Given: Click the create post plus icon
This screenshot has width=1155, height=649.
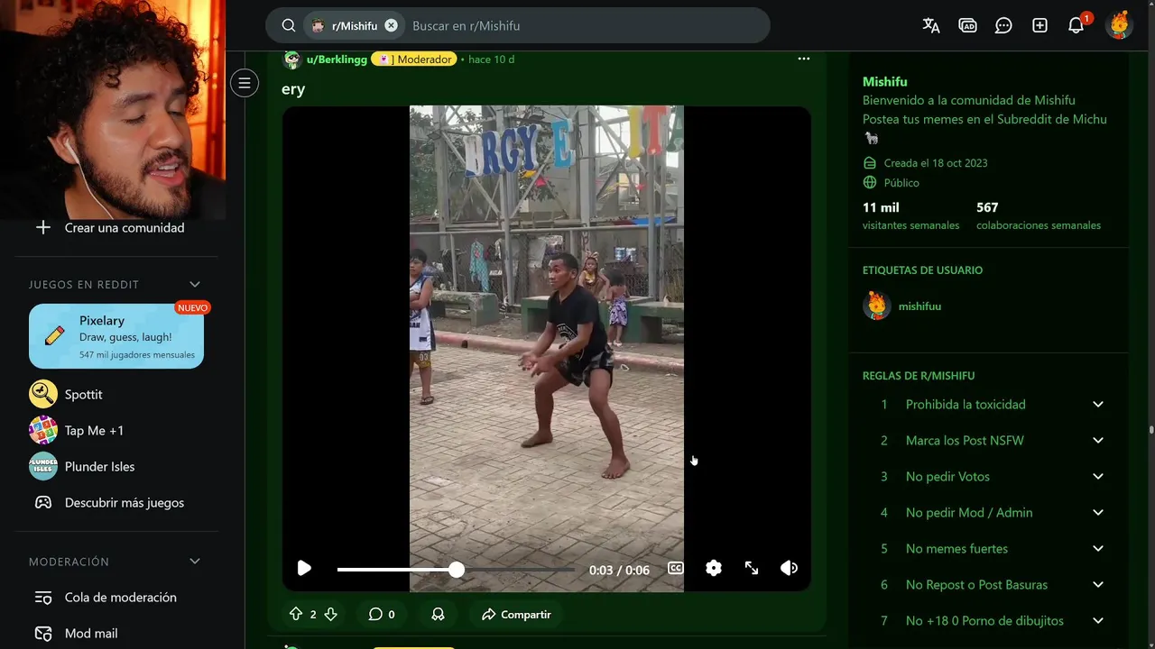Looking at the screenshot, I should [x=1039, y=25].
